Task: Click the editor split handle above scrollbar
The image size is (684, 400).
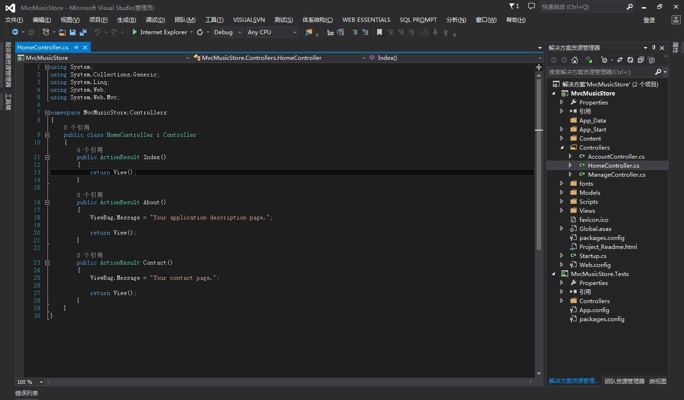Action: (x=539, y=67)
